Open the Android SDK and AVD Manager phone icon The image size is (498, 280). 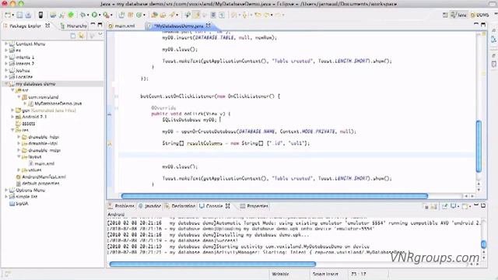tap(40, 15)
